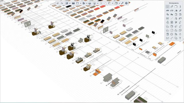184x103 pixels.
Task: Select the Window tool
Action: coord(180,15)
